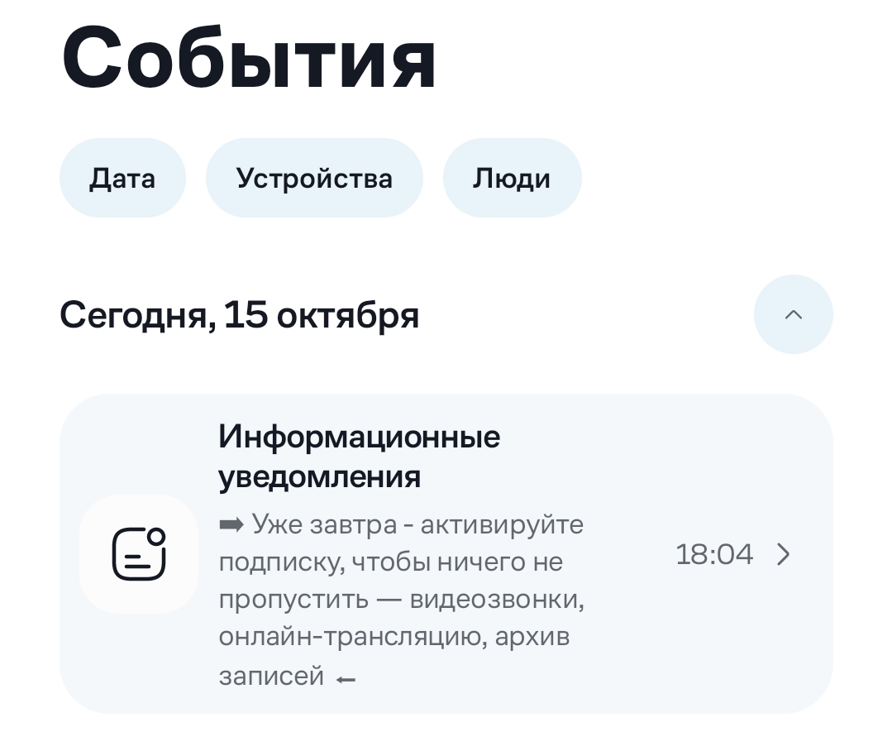Tap the word 'пропустить' in the message
The width and height of the screenshot is (892, 751).
[293, 600]
